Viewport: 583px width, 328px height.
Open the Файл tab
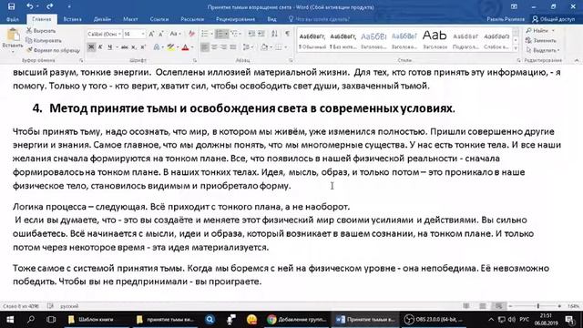13,19
